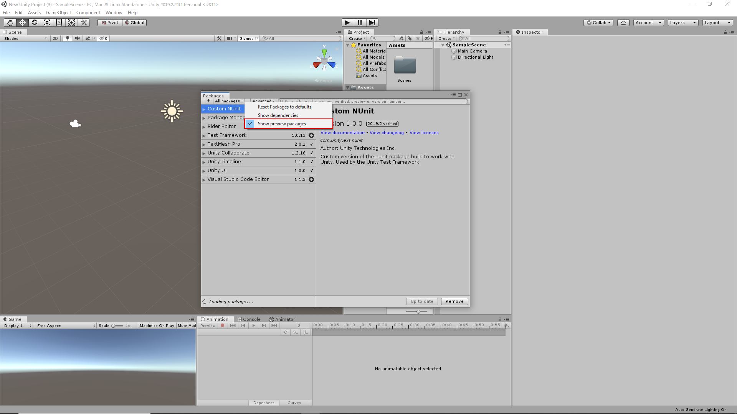This screenshot has width=737, height=414.
Task: Toggle 2D view in the Scene
Action: (x=55, y=38)
